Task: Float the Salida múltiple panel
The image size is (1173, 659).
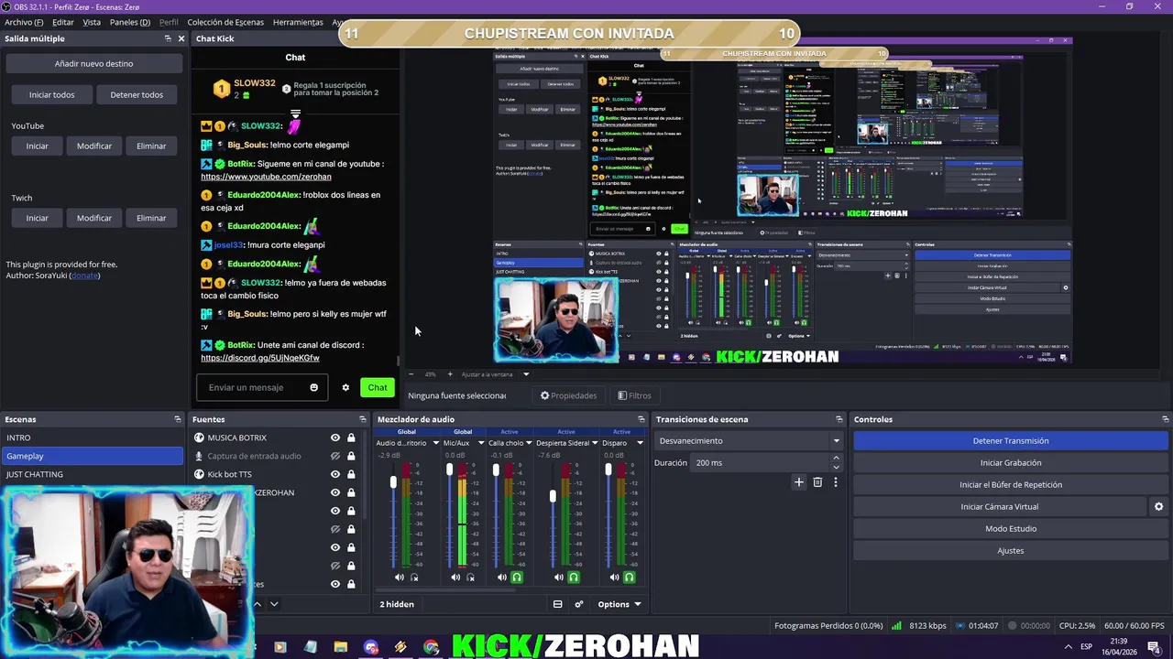Action: point(168,38)
